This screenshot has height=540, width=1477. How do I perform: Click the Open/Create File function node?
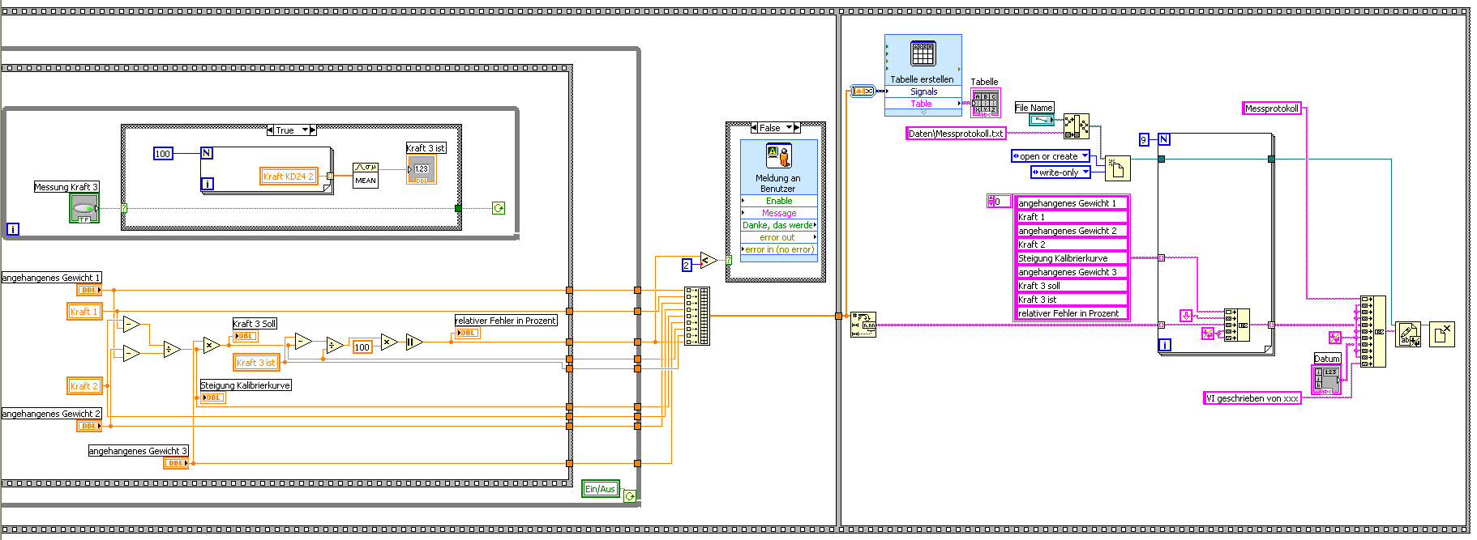(1117, 168)
